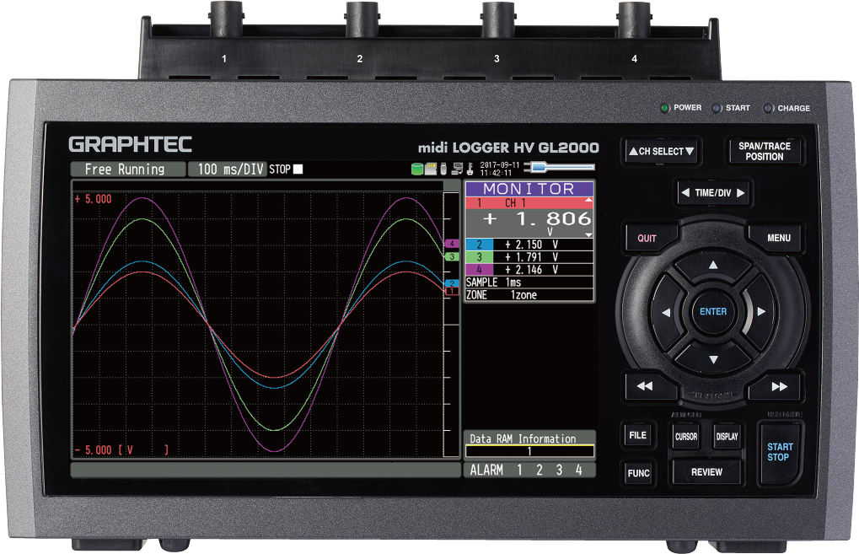Click the STOP status indicator box

[x=298, y=169]
